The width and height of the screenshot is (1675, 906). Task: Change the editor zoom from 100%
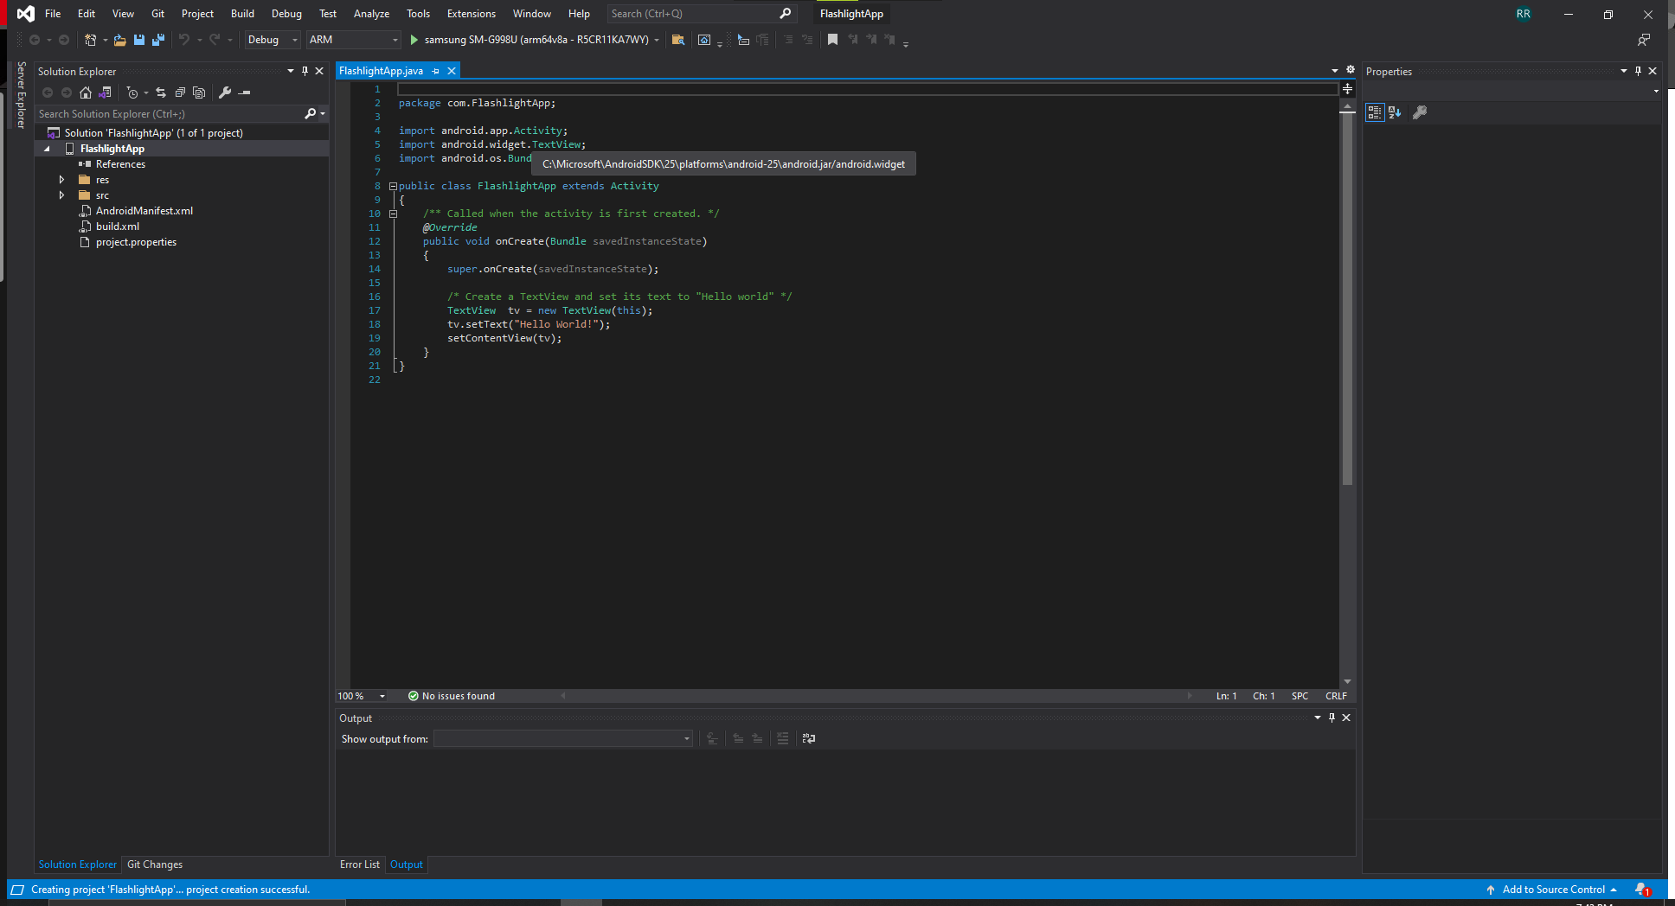coord(361,695)
